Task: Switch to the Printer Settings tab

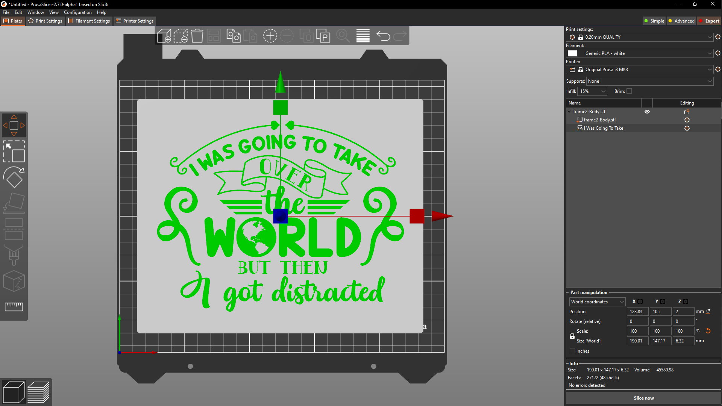Action: click(134, 21)
